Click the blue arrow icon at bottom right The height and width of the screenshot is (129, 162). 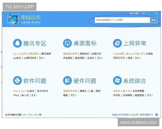pyautogui.click(x=157, y=114)
